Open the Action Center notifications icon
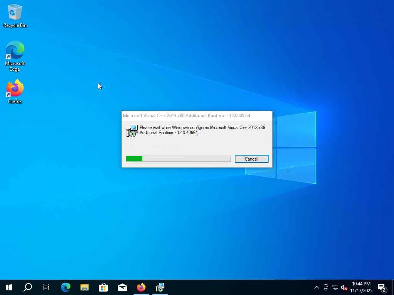394x295 pixels. [382, 287]
